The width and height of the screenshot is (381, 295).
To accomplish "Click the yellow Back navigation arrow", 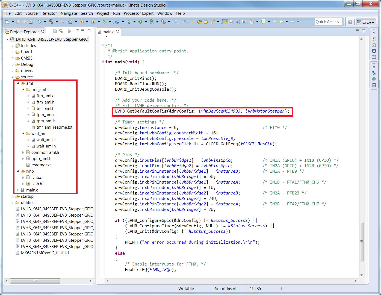I will 281,22.
